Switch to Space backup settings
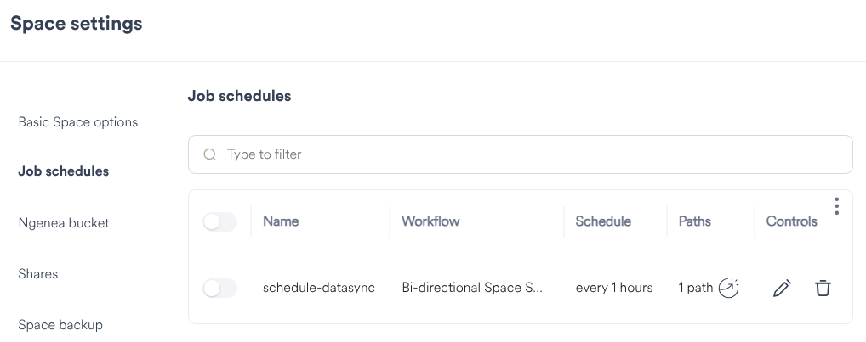The height and width of the screenshot is (342, 866). (60, 325)
